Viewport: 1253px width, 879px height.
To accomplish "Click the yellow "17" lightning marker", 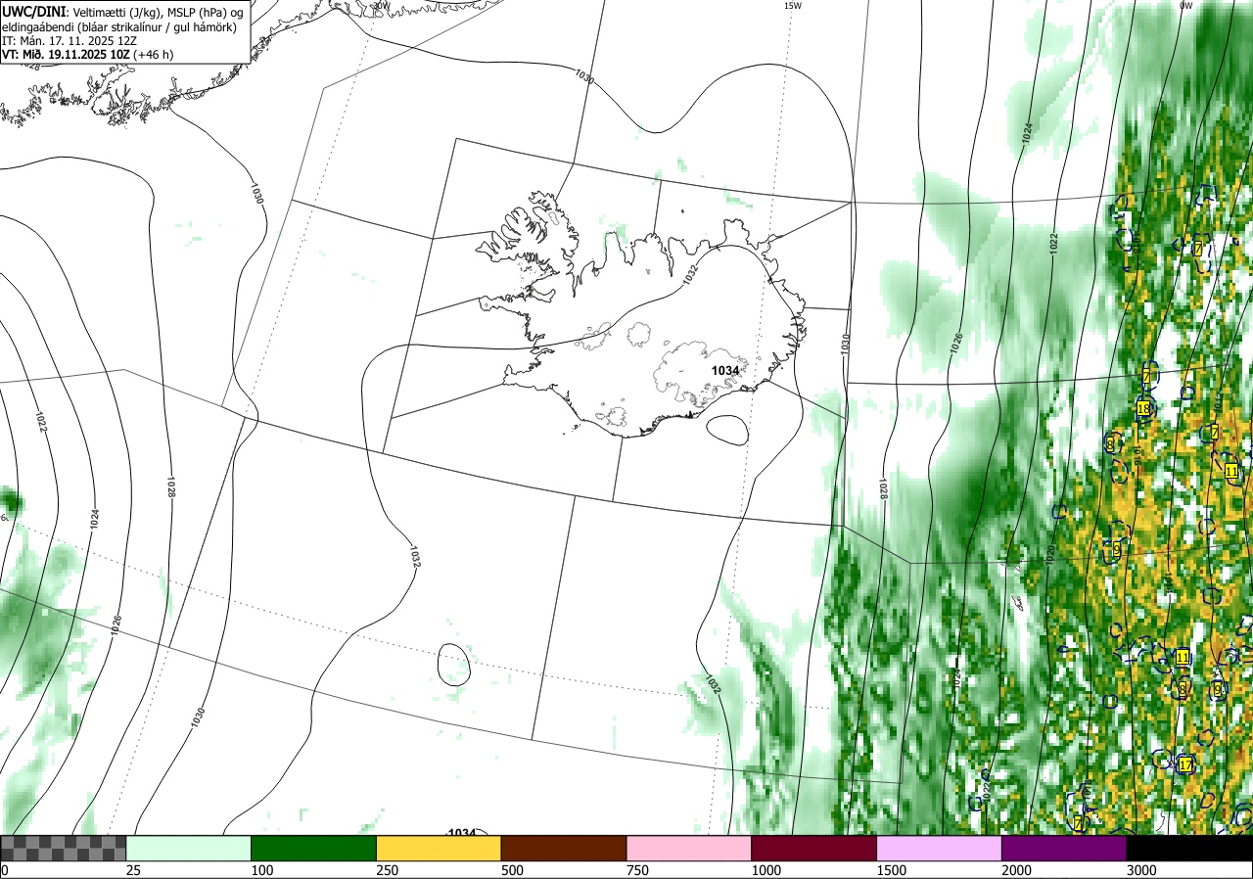I will 1185,764.
